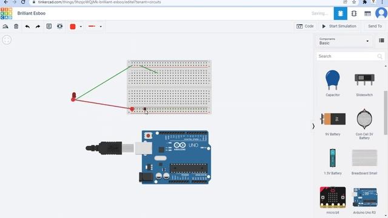Toggle notes visibility eye icon

pyautogui.click(x=59, y=26)
